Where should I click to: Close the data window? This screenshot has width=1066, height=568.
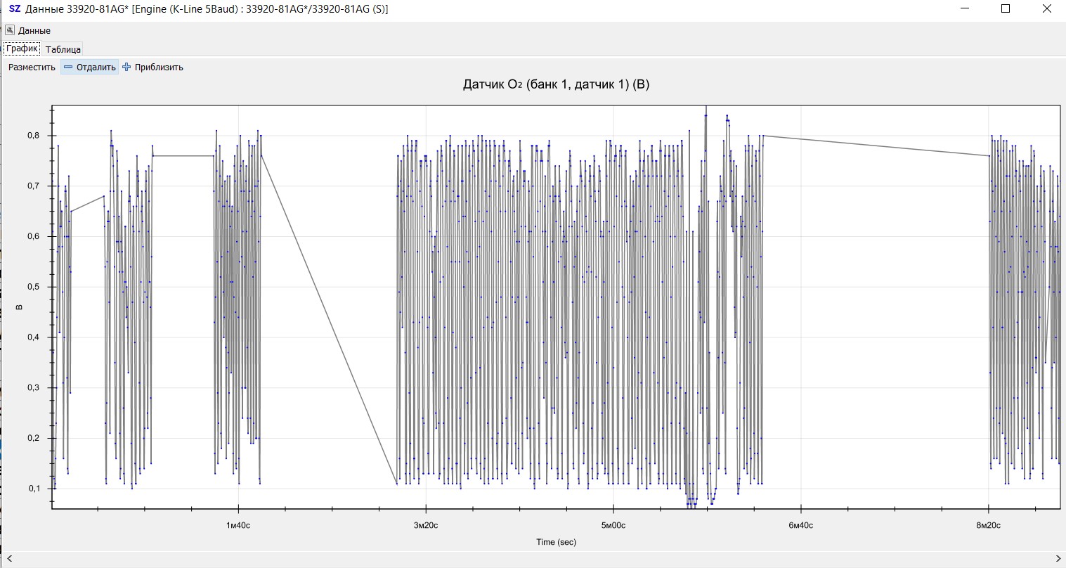(x=1046, y=9)
